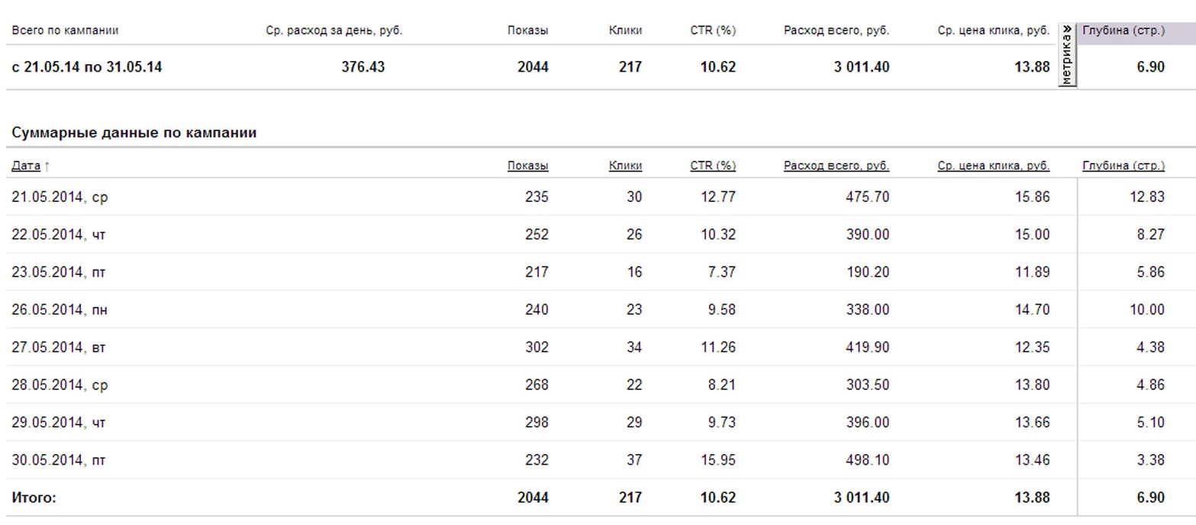This screenshot has height=525, width=1196.
Task: Click the 15.95 CTR value cell
Action: coord(717,460)
